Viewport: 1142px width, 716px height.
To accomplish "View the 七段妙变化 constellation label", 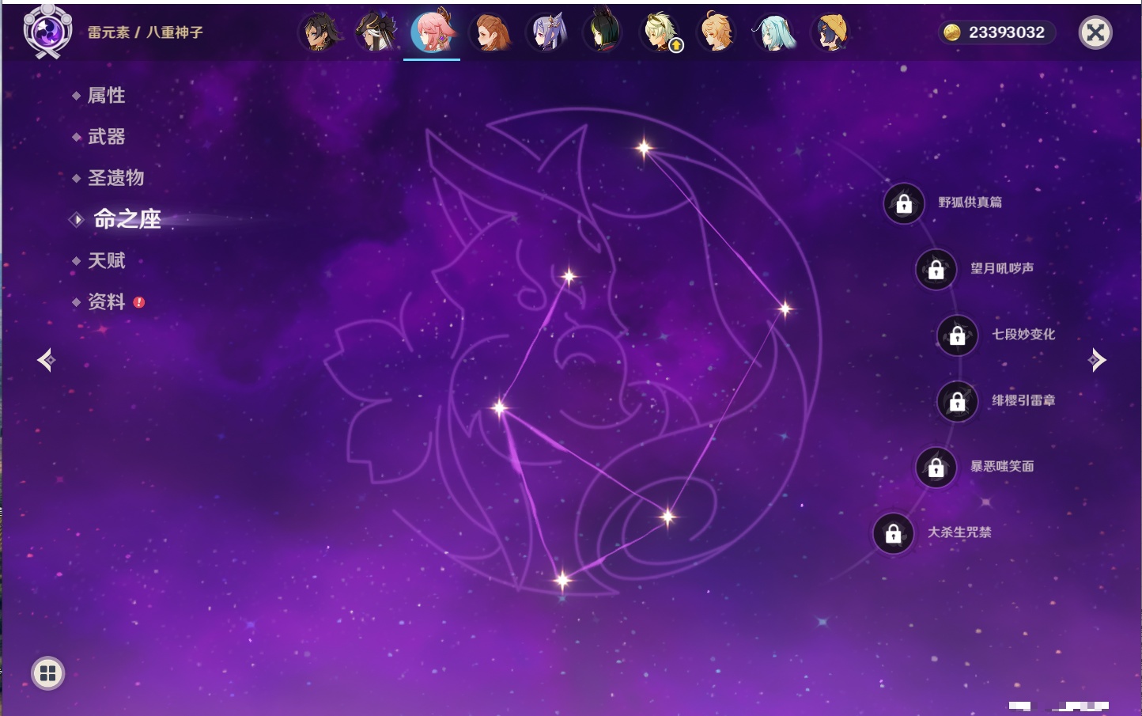I will [1023, 335].
